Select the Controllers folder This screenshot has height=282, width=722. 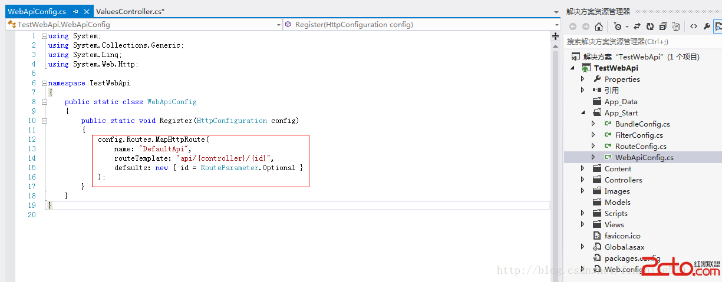click(x=623, y=180)
